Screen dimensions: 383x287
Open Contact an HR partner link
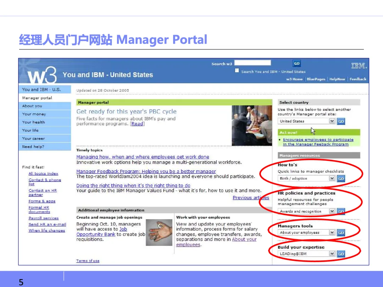tap(43, 192)
